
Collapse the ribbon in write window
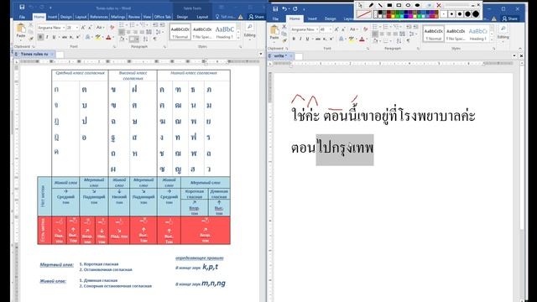click(520, 49)
